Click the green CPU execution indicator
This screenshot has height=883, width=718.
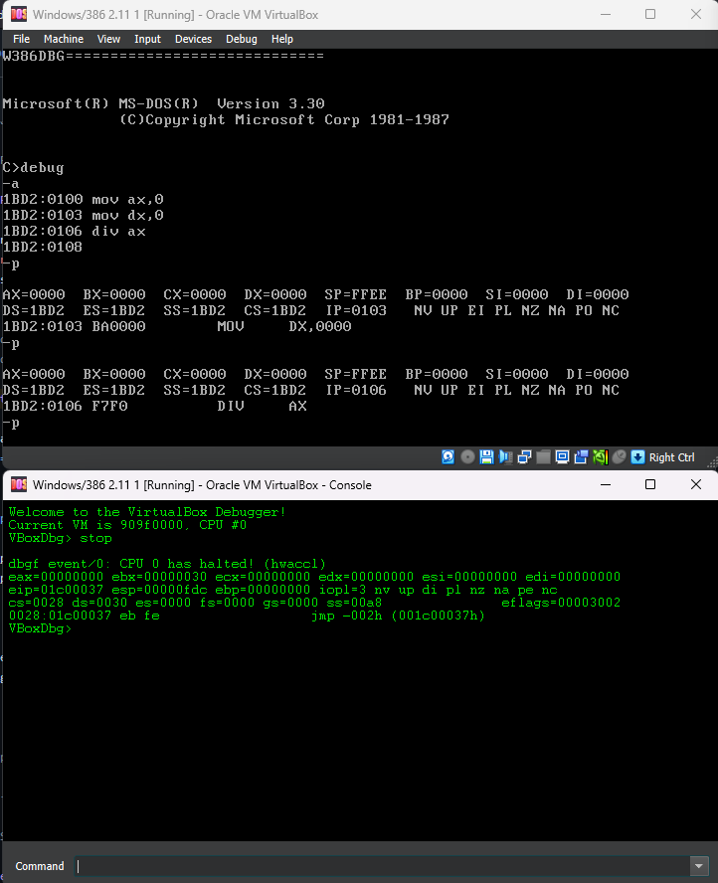[x=600, y=457]
